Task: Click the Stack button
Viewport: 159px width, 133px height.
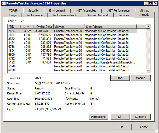Action: click(120, 78)
